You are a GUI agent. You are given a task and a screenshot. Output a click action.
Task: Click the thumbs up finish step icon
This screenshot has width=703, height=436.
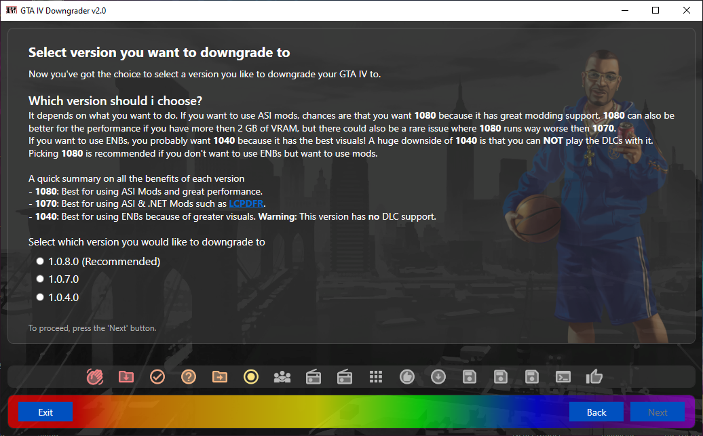click(x=594, y=376)
